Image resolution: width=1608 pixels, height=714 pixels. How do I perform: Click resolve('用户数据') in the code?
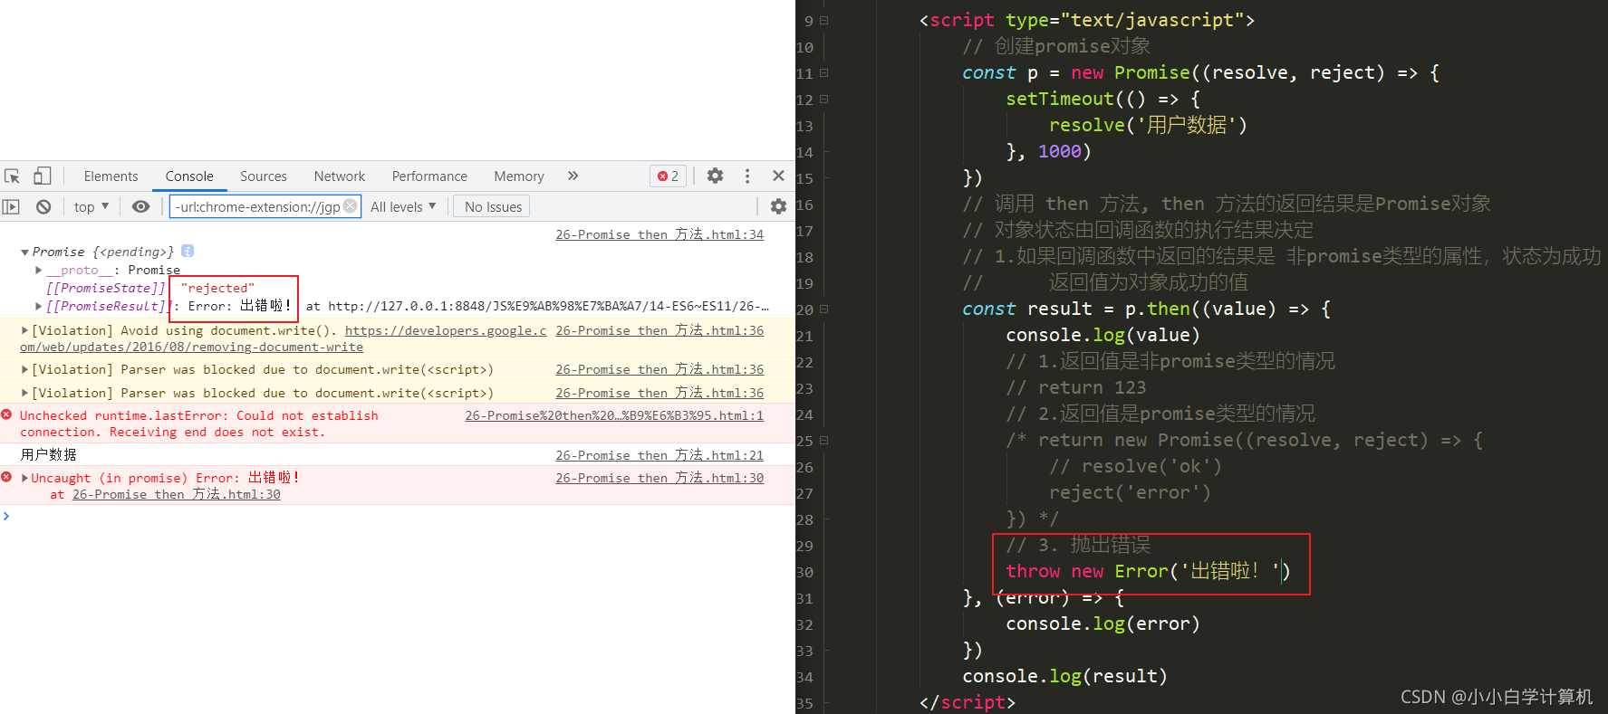tap(1148, 125)
